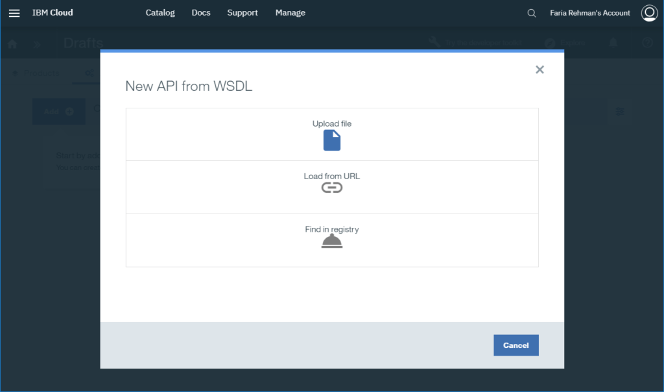Click the notifications bell icon
The image size is (664, 392).
coord(612,43)
